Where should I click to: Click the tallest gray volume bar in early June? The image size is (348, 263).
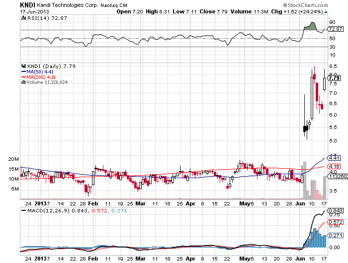pos(305,180)
